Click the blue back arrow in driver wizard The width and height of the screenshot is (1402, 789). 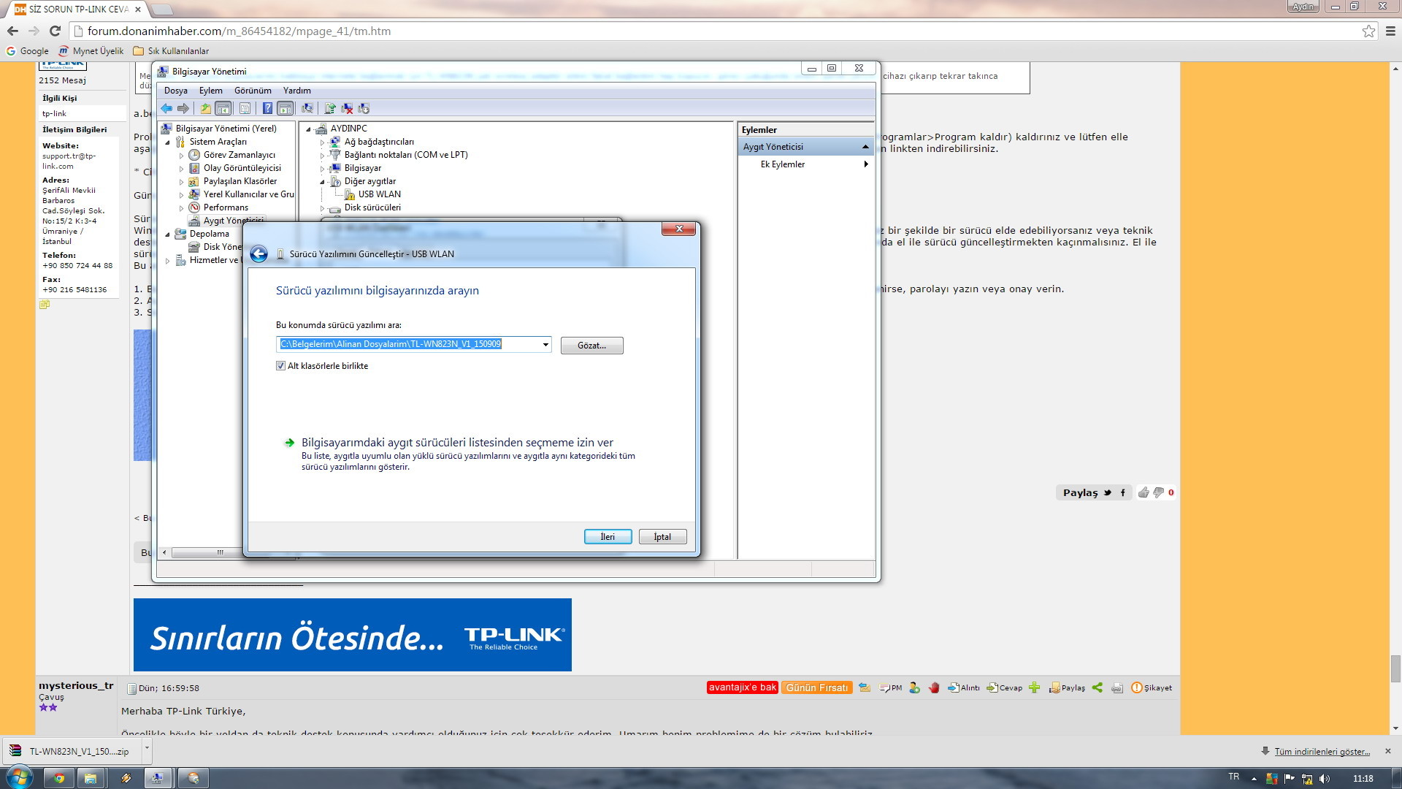258,254
